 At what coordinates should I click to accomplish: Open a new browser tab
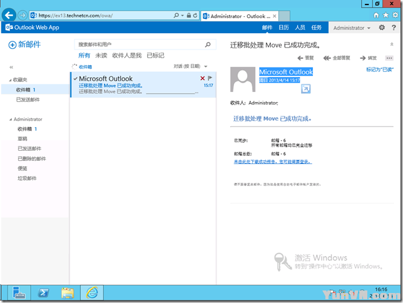(285, 16)
